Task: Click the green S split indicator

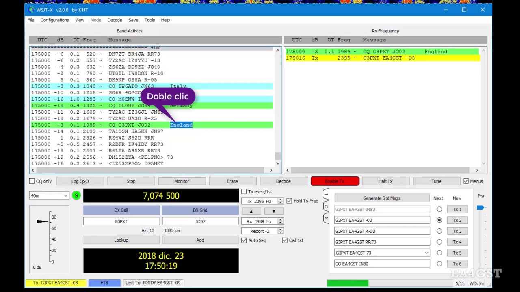Action: click(76, 195)
